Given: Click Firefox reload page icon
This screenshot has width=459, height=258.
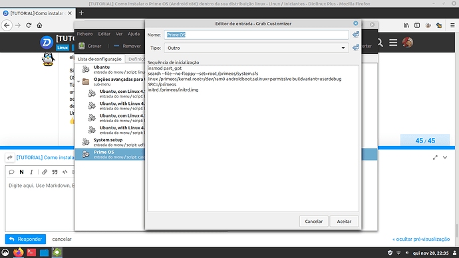Looking at the screenshot, I should click(x=29, y=25).
